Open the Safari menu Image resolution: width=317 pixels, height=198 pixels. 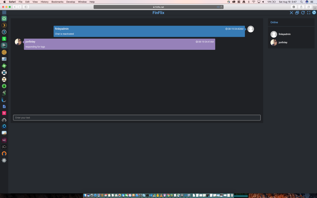(x=12, y=2)
